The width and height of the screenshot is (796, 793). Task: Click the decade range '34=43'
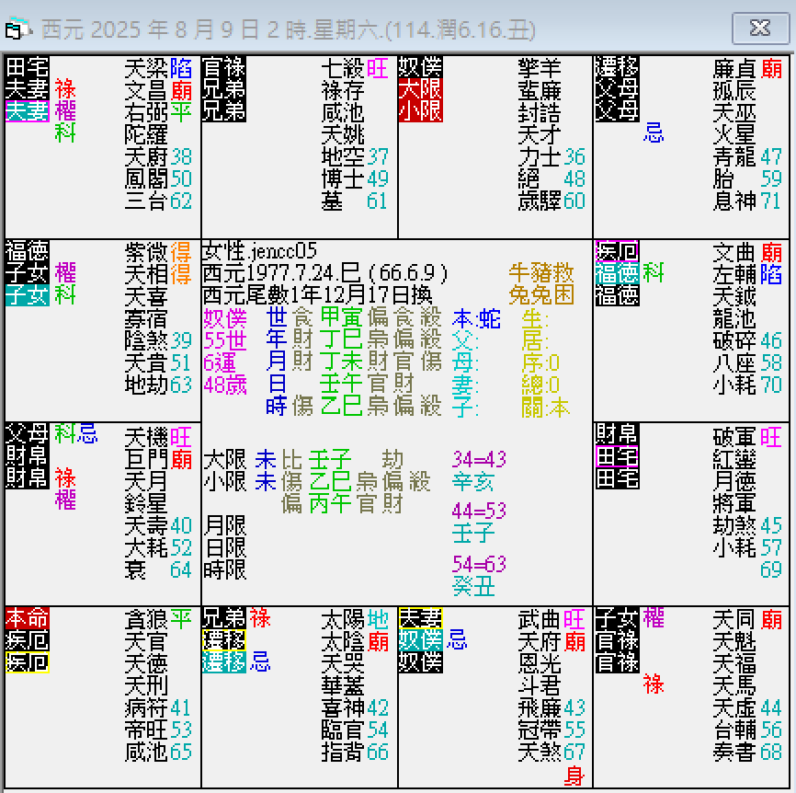tap(479, 459)
